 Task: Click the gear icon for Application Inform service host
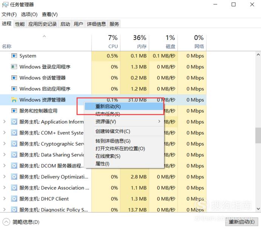(x=14, y=122)
